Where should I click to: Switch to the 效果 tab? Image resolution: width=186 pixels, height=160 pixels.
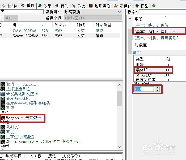coord(45,6)
